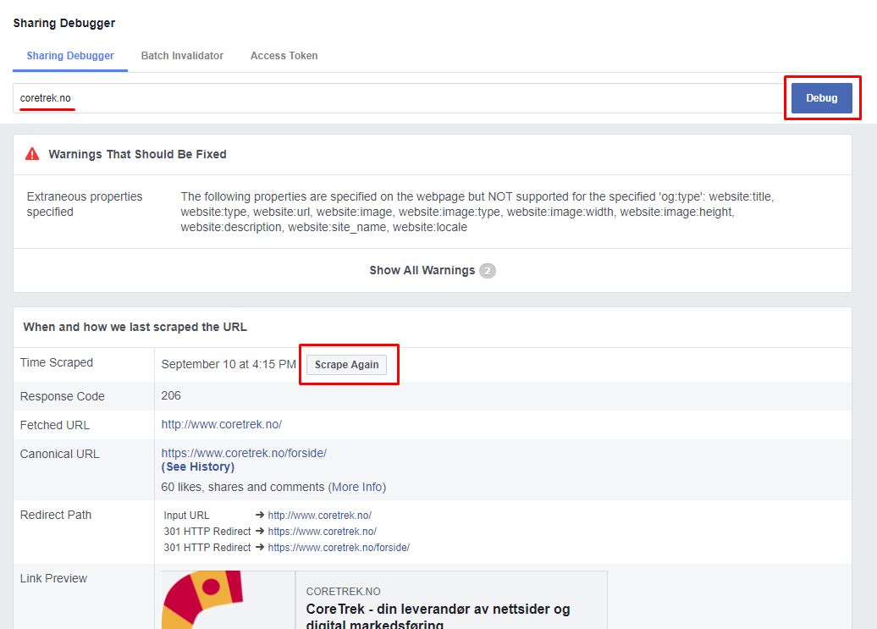Click the More Info link
The width and height of the screenshot is (877, 629).
click(357, 487)
